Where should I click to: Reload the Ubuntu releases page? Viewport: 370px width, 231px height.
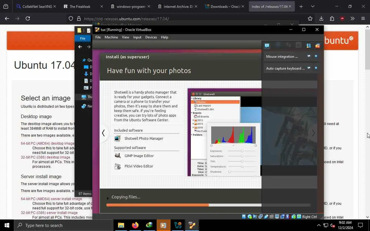28,18
